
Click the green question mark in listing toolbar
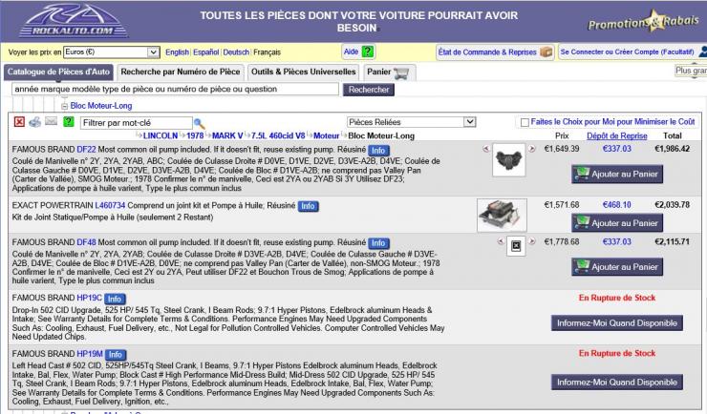pyautogui.click(x=69, y=121)
